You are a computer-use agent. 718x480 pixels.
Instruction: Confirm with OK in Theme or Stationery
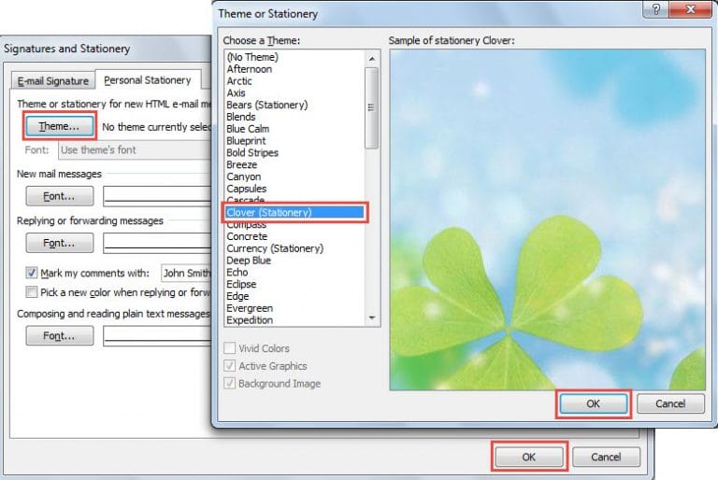594,403
